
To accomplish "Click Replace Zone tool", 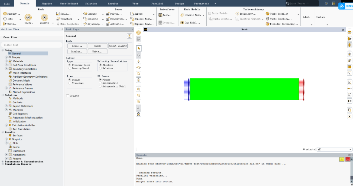I will pos(142,24).
